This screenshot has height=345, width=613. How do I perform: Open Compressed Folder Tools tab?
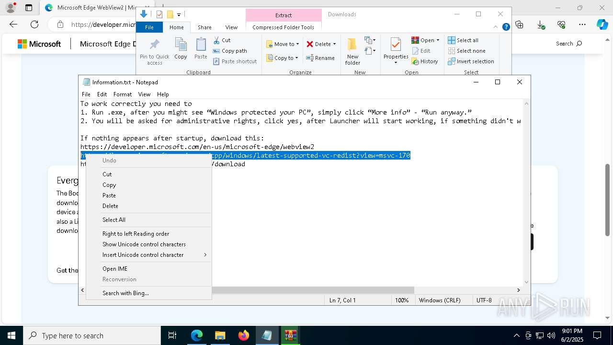click(x=283, y=27)
